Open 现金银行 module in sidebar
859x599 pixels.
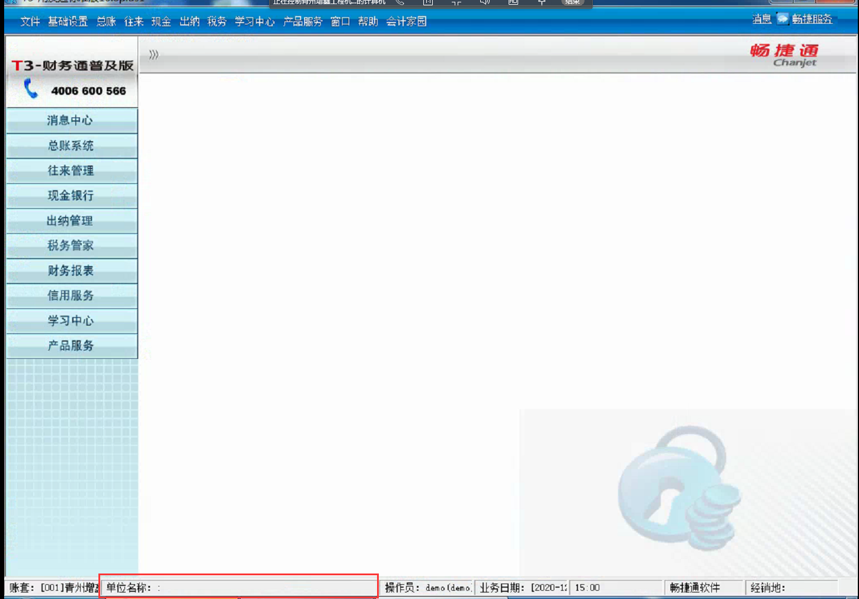click(x=72, y=195)
